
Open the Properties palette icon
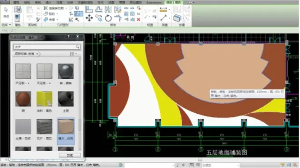[17, 18]
